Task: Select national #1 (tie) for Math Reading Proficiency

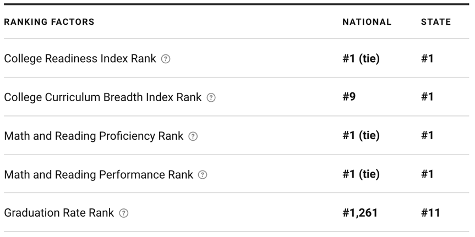Action: coord(361,136)
